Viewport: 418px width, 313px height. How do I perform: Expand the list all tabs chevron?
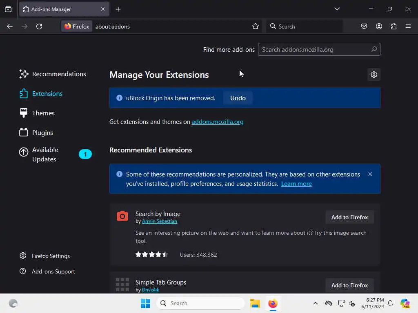pos(337,9)
